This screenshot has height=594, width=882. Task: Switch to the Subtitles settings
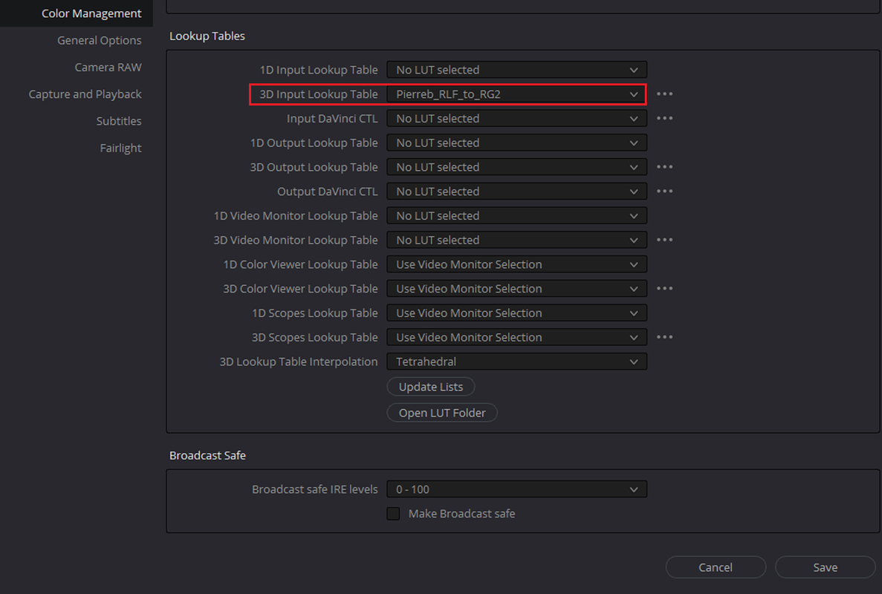[x=119, y=121]
